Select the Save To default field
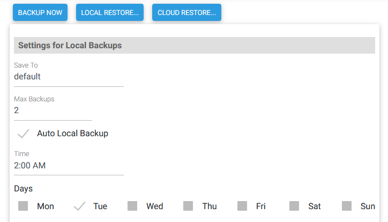The height and width of the screenshot is (222, 388). [x=69, y=77]
